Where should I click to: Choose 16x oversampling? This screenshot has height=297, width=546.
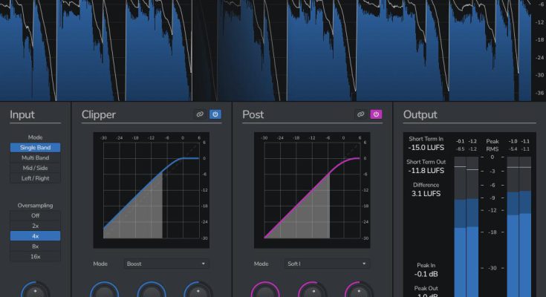[x=35, y=257]
